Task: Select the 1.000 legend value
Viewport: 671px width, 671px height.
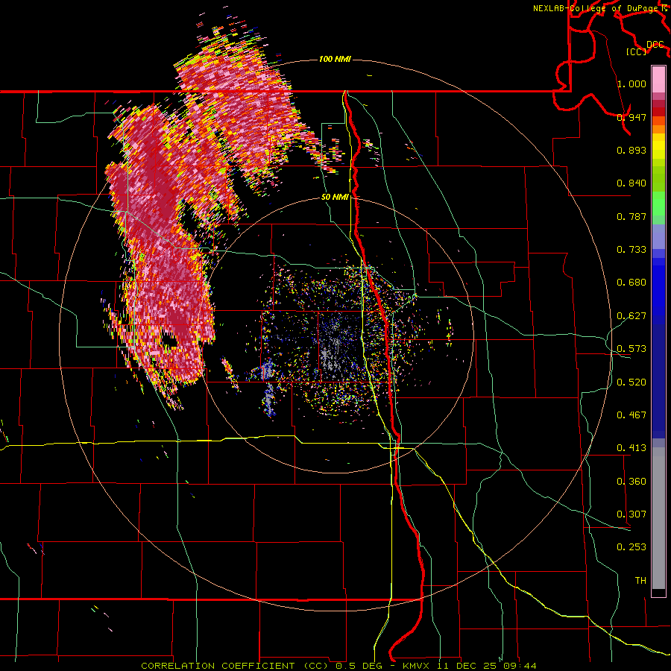Action: point(631,84)
